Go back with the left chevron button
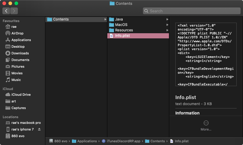This screenshot has width=243, height=145. [x=6, y=11]
